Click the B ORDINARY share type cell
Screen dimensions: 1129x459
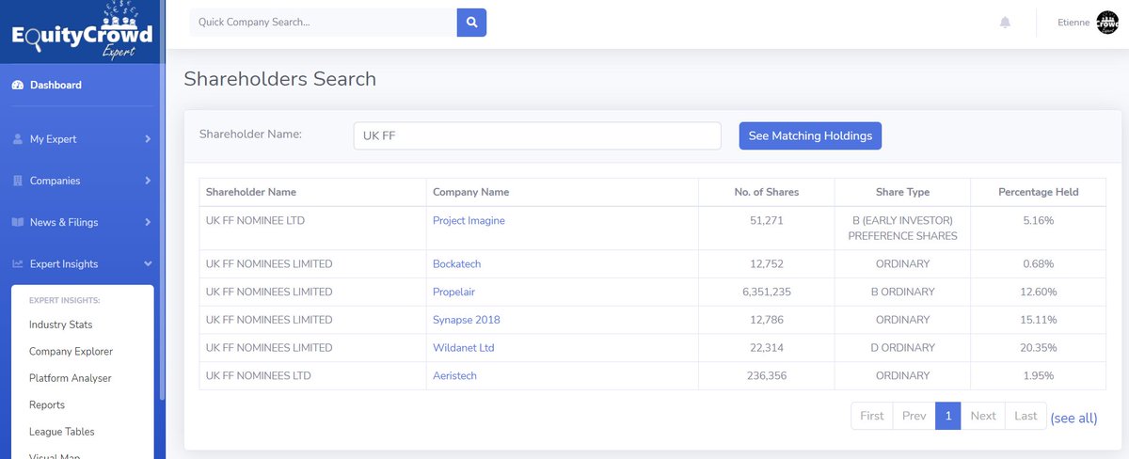pos(902,292)
